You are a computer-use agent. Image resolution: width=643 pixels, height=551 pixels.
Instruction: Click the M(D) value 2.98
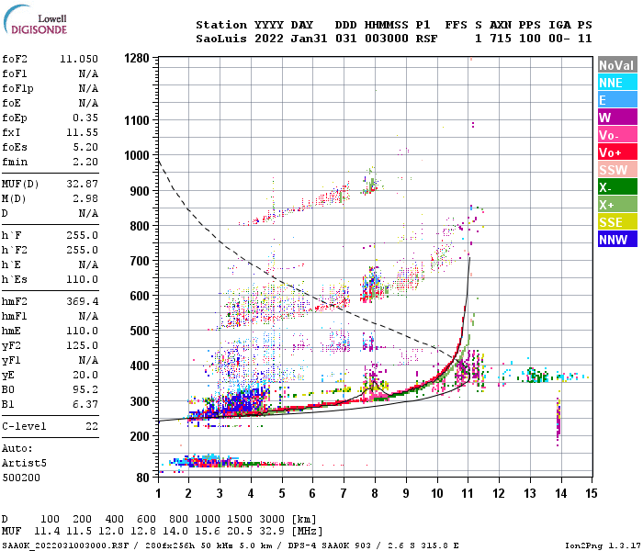pyautogui.click(x=85, y=198)
